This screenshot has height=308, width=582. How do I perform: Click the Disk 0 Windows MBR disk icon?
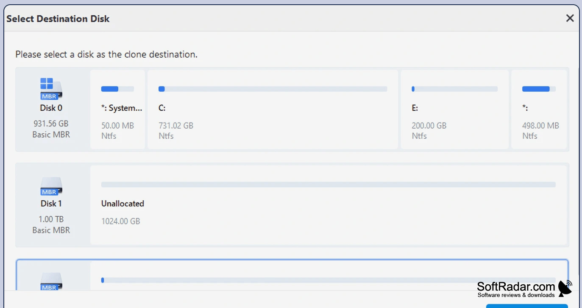click(x=51, y=89)
